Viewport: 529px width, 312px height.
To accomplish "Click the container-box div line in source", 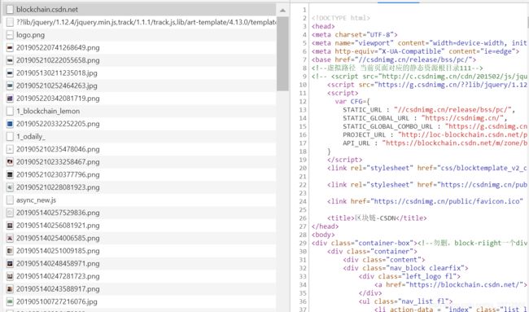I will (x=419, y=243).
